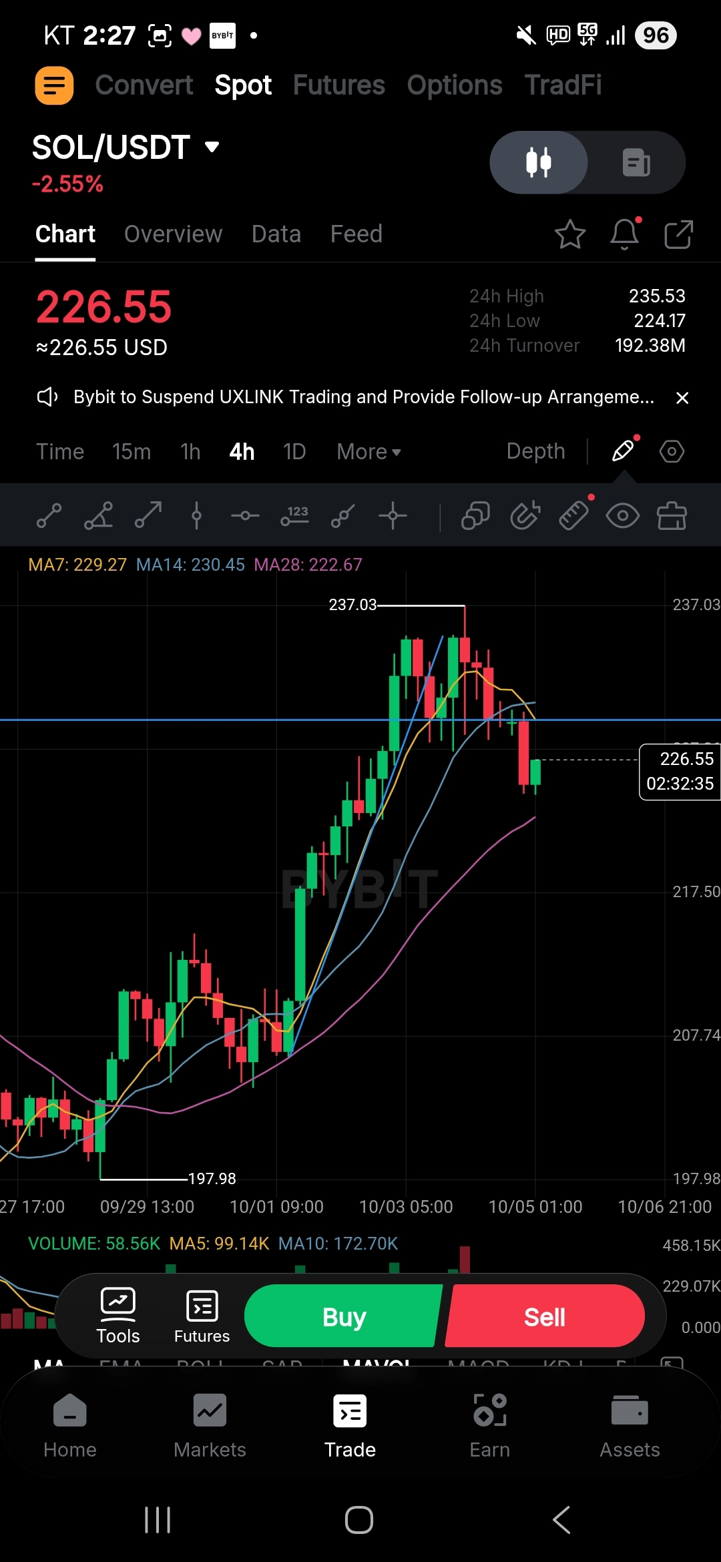Set chart interval to 1h

tap(190, 452)
